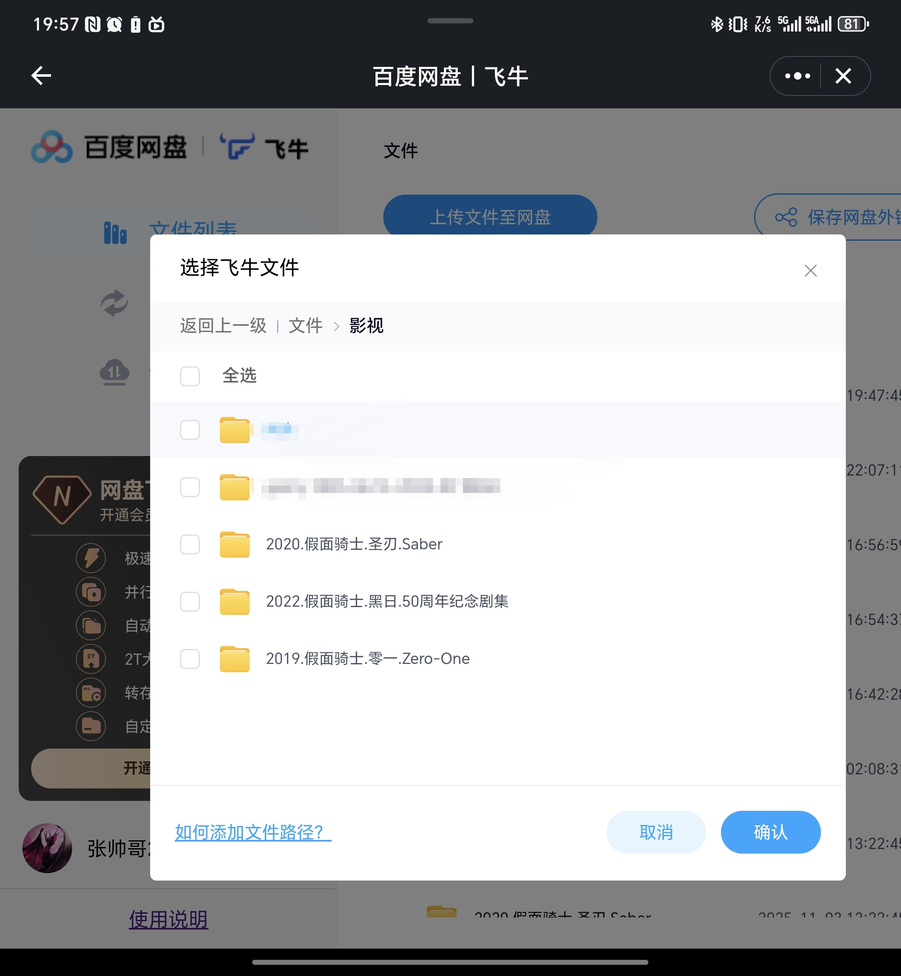Open the 2020.假面骑士.圣刃.Saber folder name
The width and height of the screenshot is (901, 976).
[x=354, y=544]
